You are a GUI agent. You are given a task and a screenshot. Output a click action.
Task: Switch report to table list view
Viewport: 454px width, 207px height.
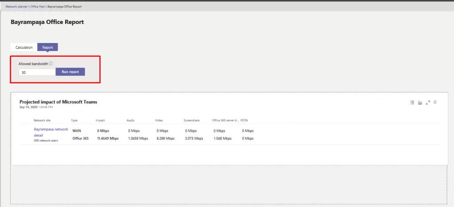(412, 102)
